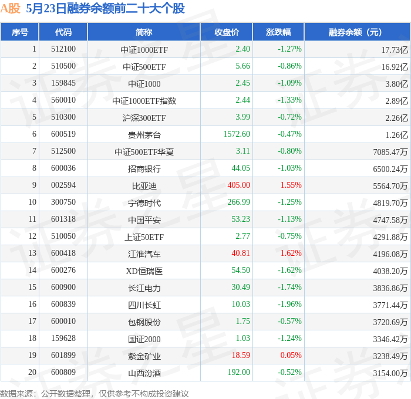Click the closing price 44.05
This screenshot has height=399, width=411.
click(241, 168)
